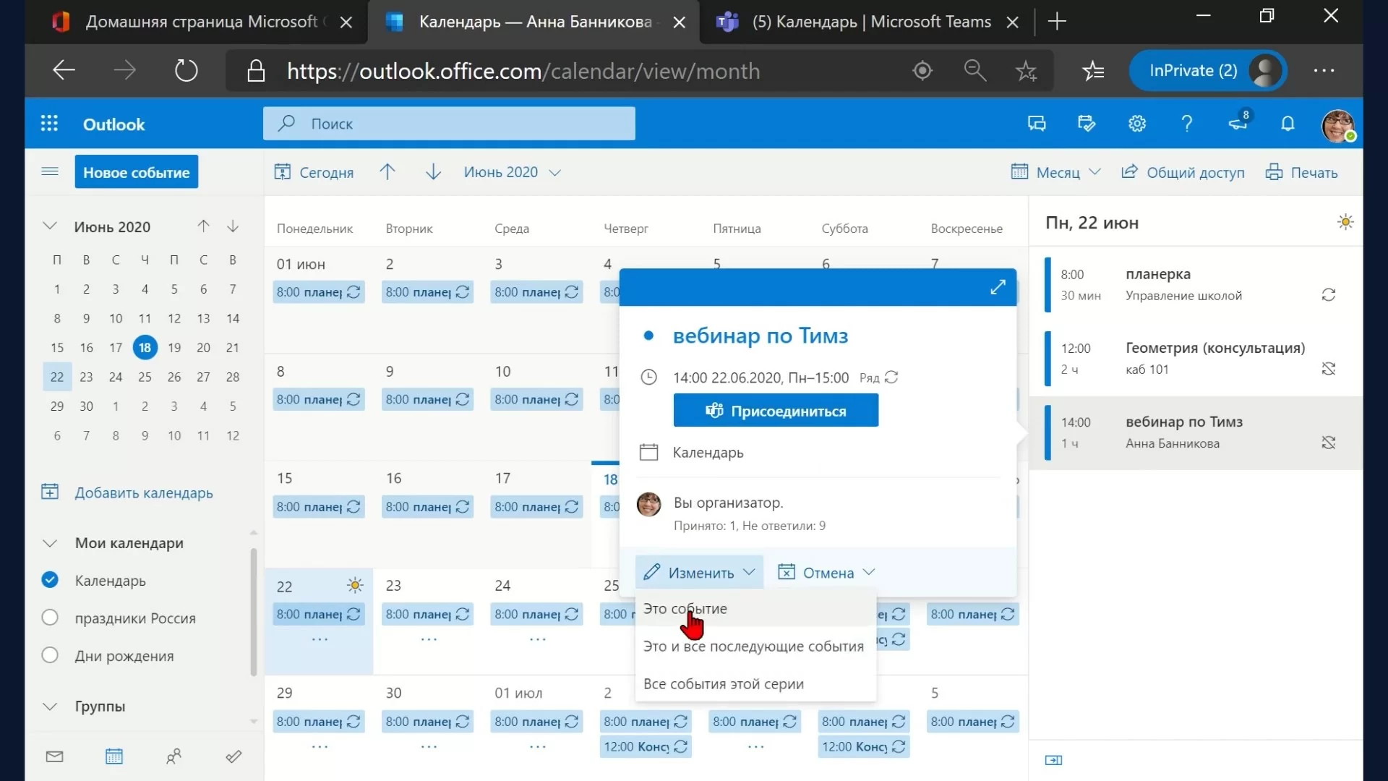1388x781 pixels.
Task: Open the Outlook app launcher grid
Action: pyautogui.click(x=49, y=124)
